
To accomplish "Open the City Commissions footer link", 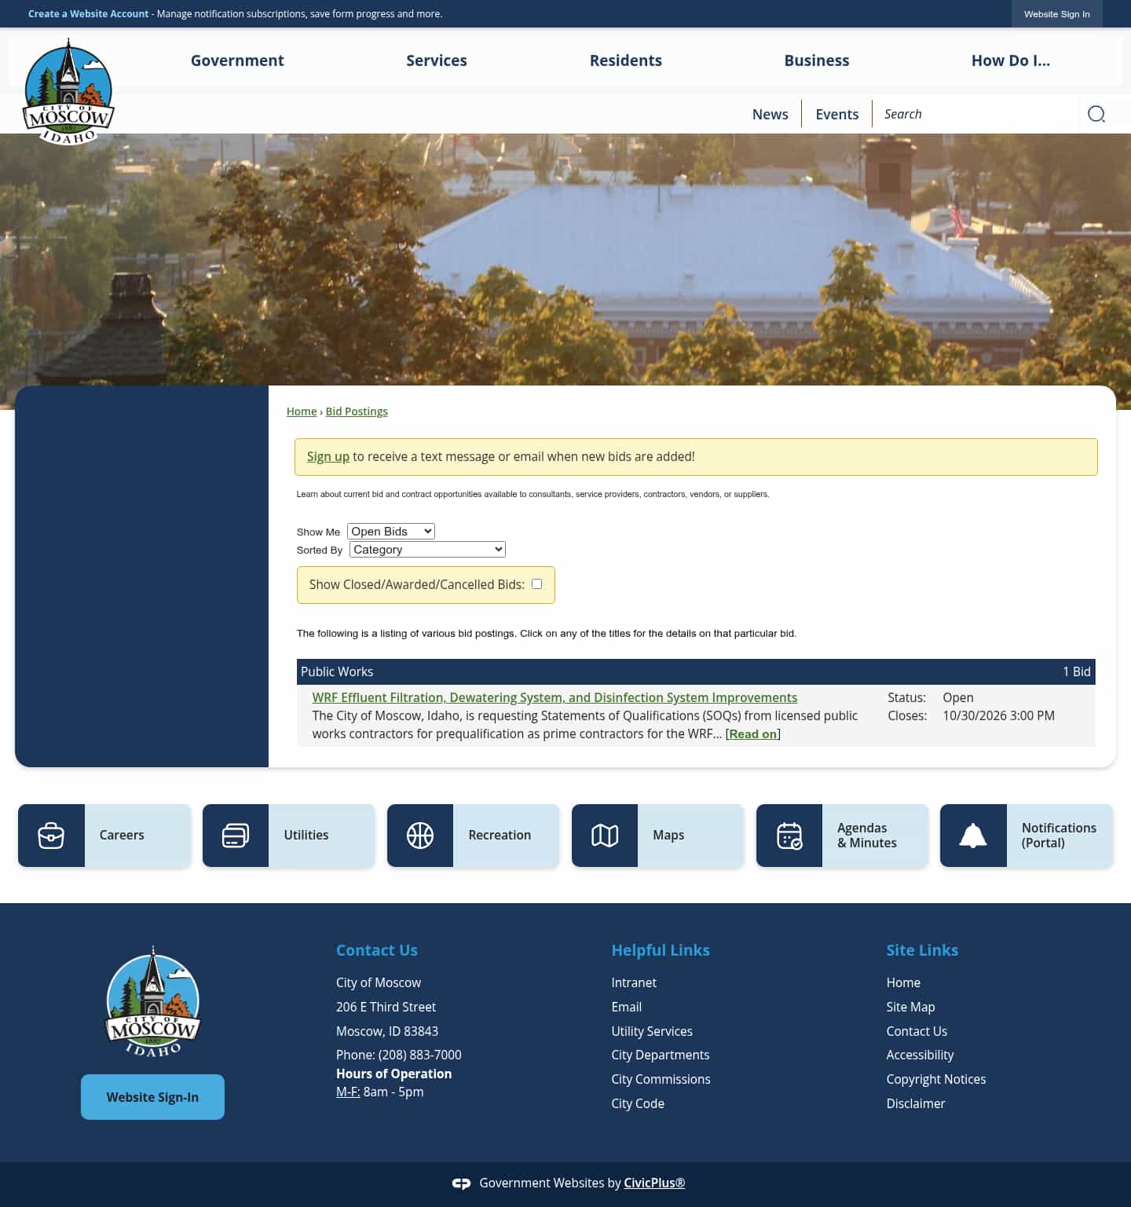I will tap(661, 1079).
